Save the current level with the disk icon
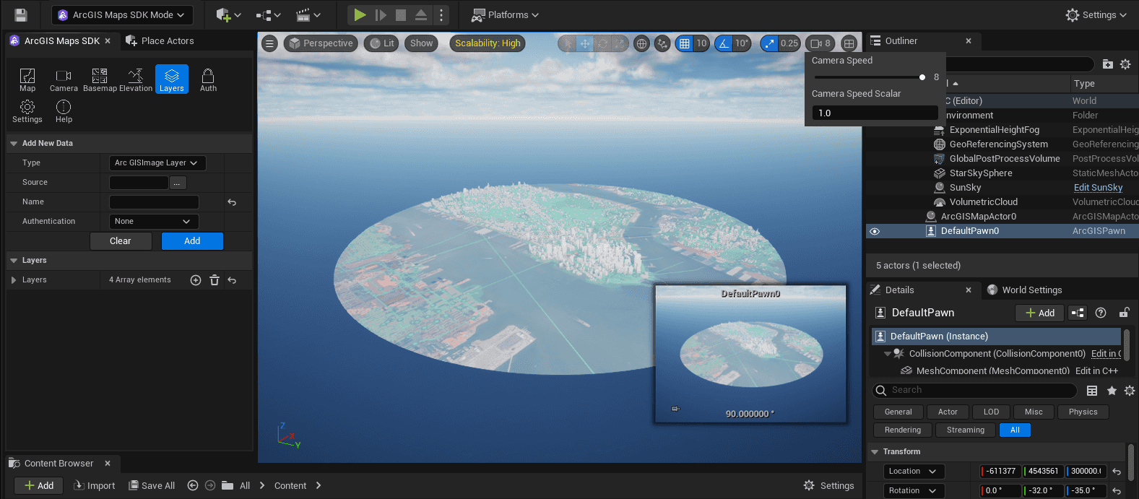The height and width of the screenshot is (499, 1139). point(21,15)
